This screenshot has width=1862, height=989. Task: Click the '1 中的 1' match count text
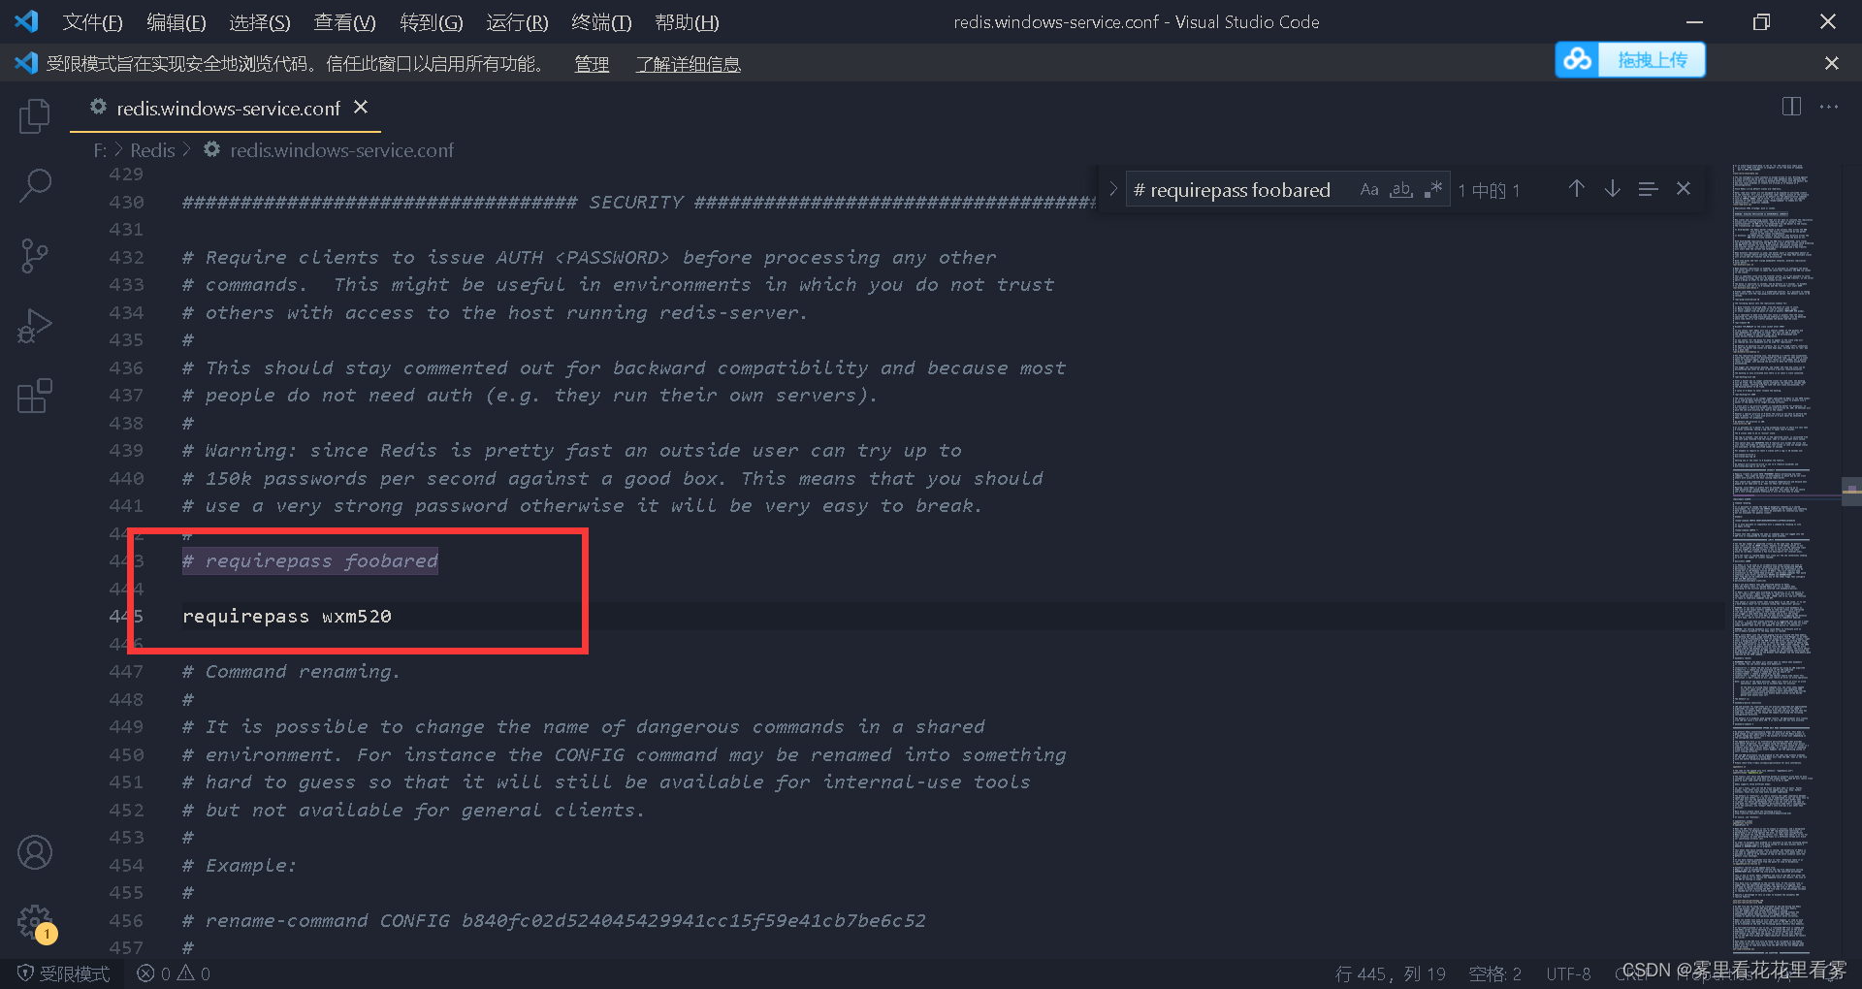pos(1489,191)
